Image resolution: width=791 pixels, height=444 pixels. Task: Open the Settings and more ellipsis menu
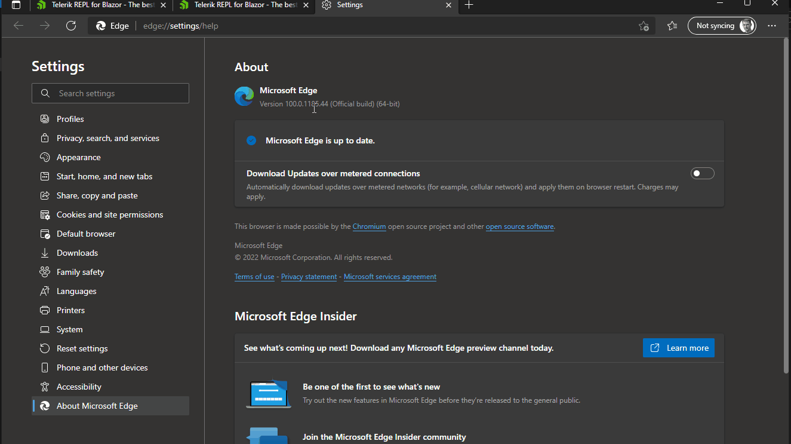click(772, 26)
